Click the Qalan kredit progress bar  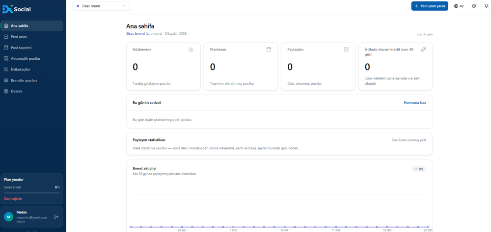click(x=31, y=193)
